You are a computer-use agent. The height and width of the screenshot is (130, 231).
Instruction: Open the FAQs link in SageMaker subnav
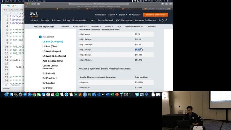pyautogui.click(x=119, y=26)
